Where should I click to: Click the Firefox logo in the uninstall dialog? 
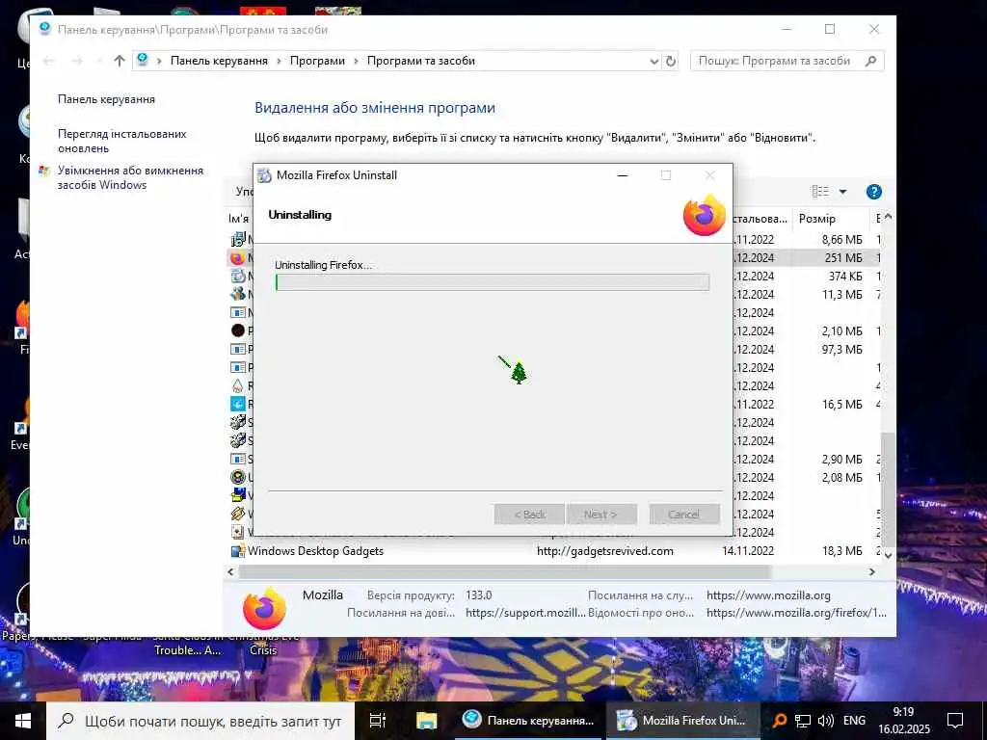[x=705, y=215]
